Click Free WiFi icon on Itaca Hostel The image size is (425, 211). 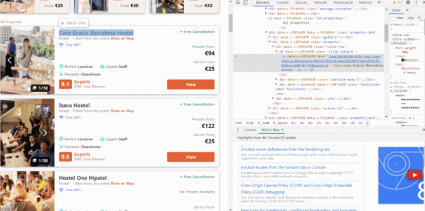coord(61,118)
